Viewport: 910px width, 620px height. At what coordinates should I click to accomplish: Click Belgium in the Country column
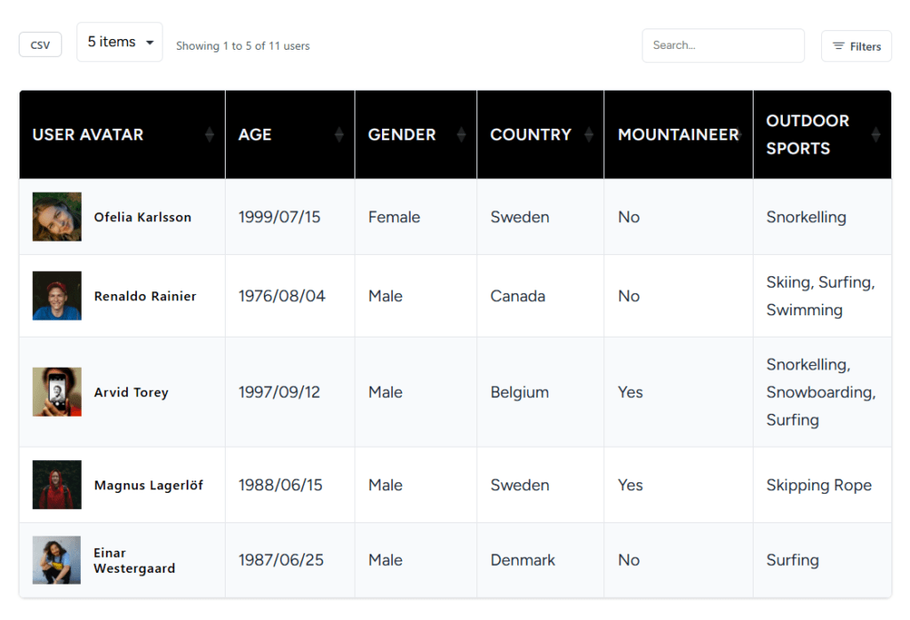point(519,392)
